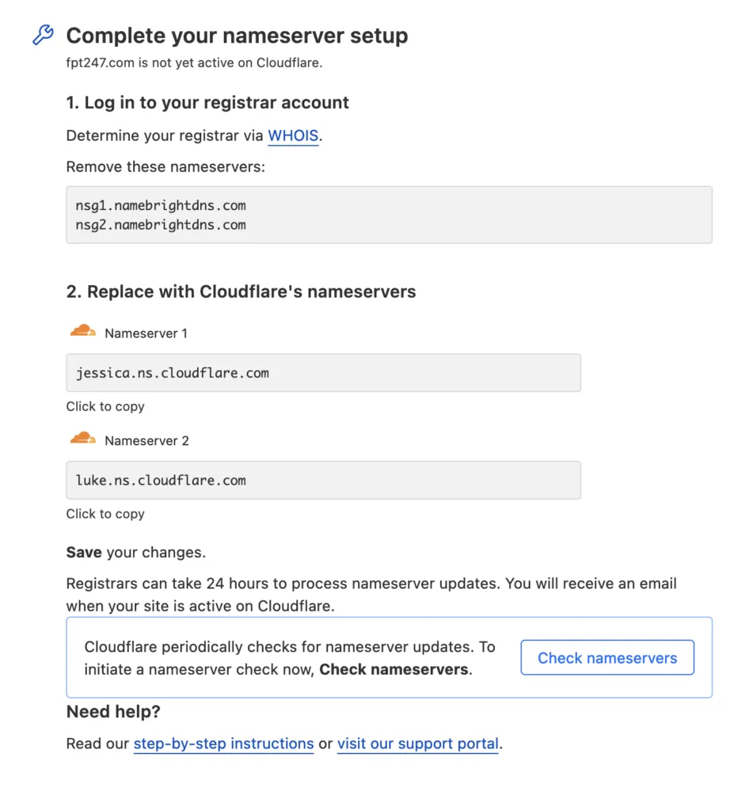Click the Cloudflare cloud icon for Nameserver 1

[x=82, y=332]
